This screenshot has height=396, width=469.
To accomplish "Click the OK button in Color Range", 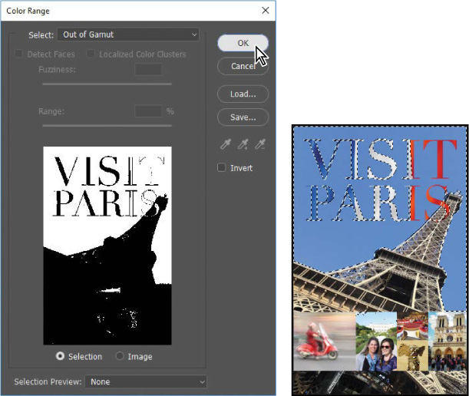I will click(x=243, y=43).
